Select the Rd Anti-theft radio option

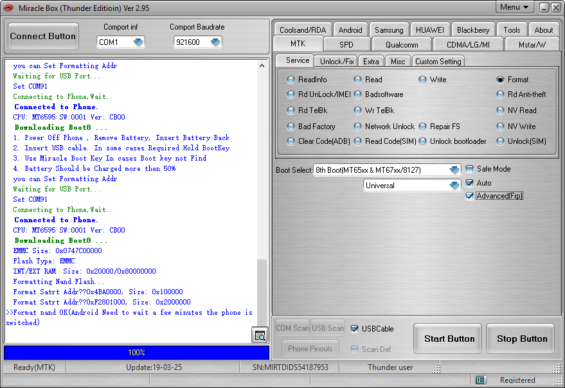(521, 94)
